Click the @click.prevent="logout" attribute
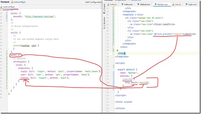This screenshot has width=201, height=114. tap(168, 34)
